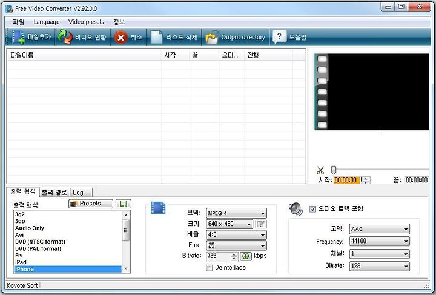The width and height of the screenshot is (436, 295).
Task: Click the video bitrate stepper arrows
Action: [234, 256]
